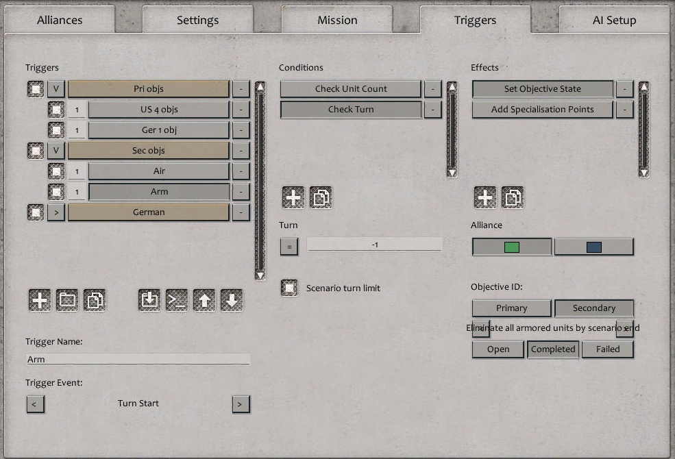
Task: Move the selected trigger down
Action: [232, 300]
